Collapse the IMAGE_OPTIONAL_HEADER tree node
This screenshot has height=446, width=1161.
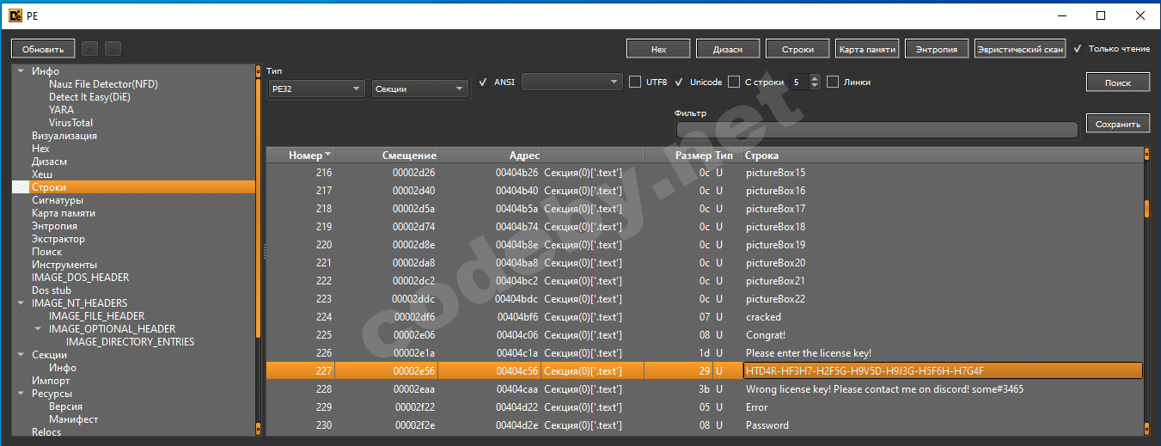click(38, 329)
